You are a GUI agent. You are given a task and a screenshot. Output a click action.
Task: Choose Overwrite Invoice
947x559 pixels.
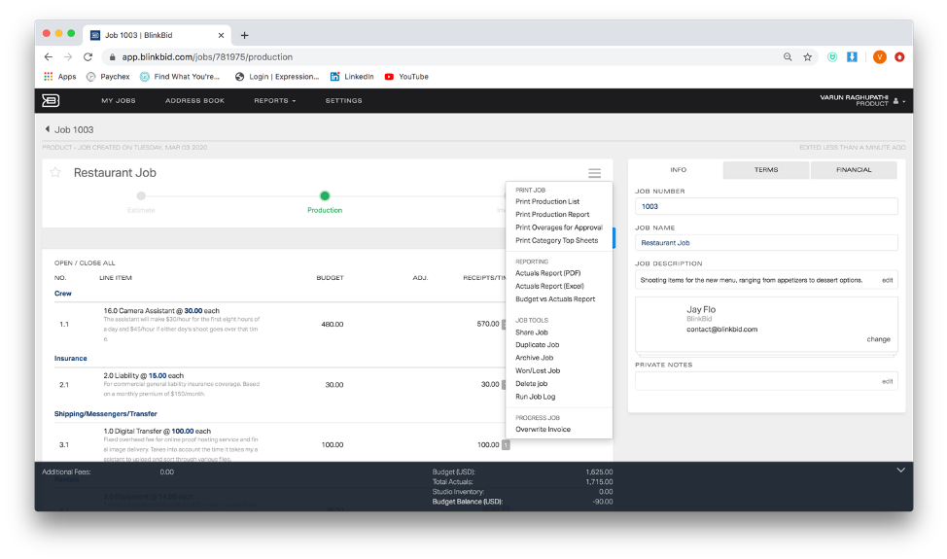click(x=543, y=429)
